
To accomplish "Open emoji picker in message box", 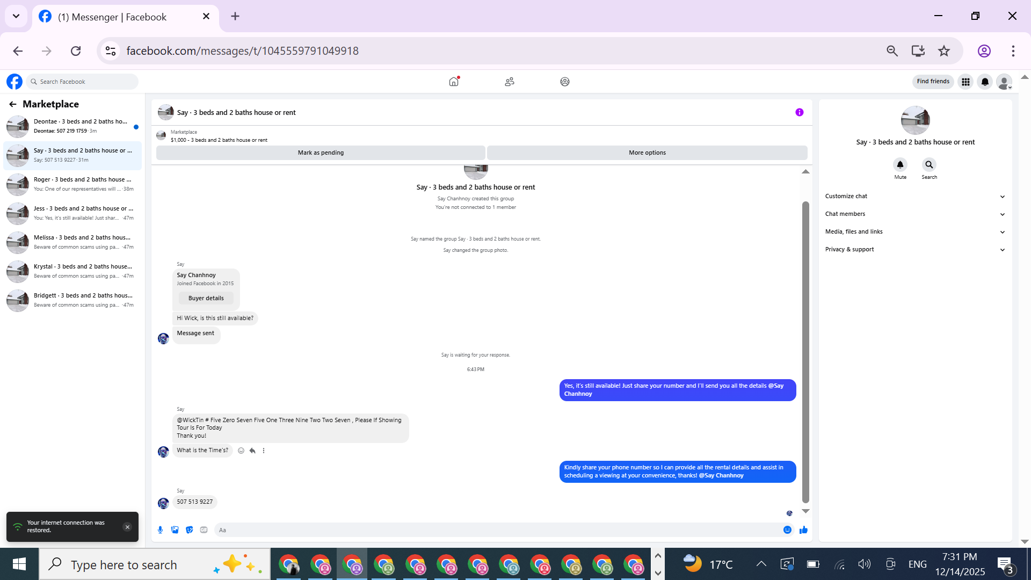I will pyautogui.click(x=787, y=530).
